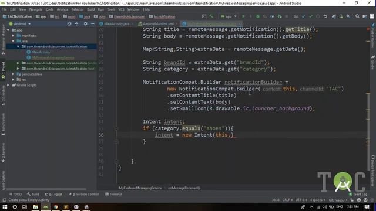376x211 pixels.
Task: Click the Project Structure icon in the toolbar
Action: coord(364,16)
